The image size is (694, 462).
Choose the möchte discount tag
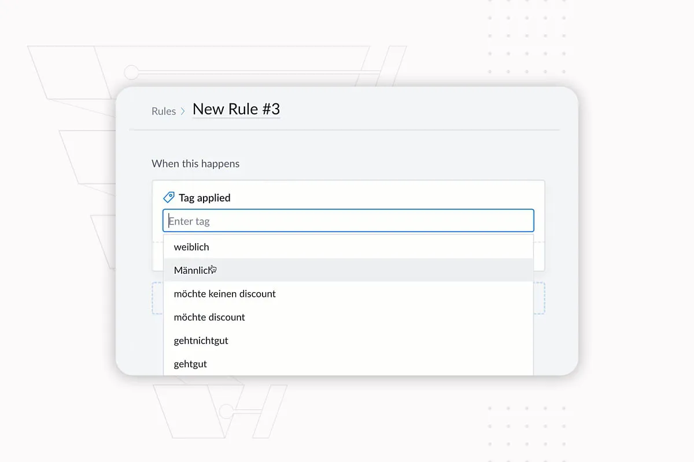pos(348,317)
